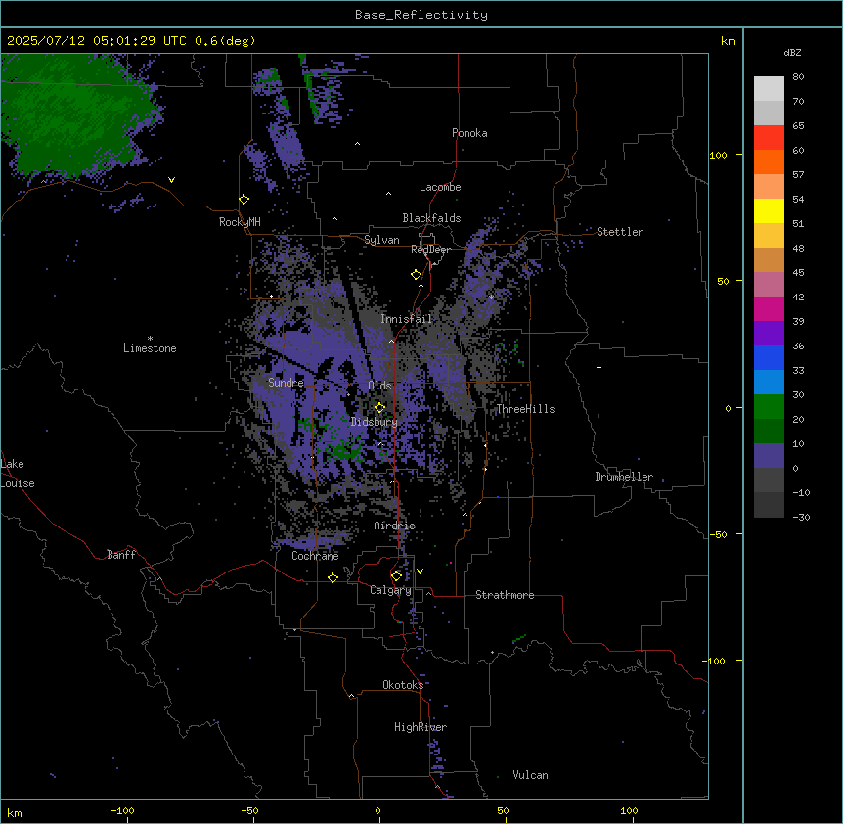Click the Ponoka label
The image size is (843, 824).
pos(469,133)
